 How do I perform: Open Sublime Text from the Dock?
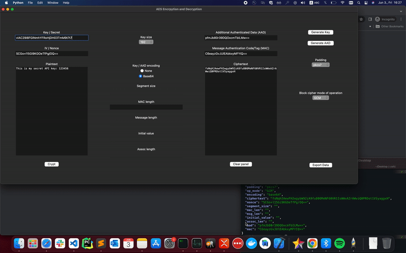point(101,243)
